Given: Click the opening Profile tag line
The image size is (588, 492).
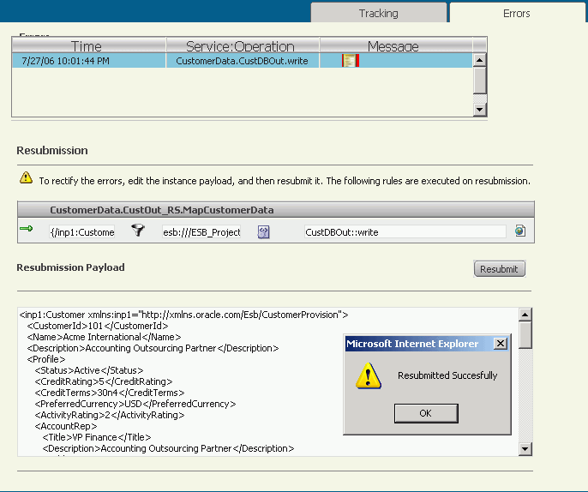Looking at the screenshot, I should coord(46,359).
